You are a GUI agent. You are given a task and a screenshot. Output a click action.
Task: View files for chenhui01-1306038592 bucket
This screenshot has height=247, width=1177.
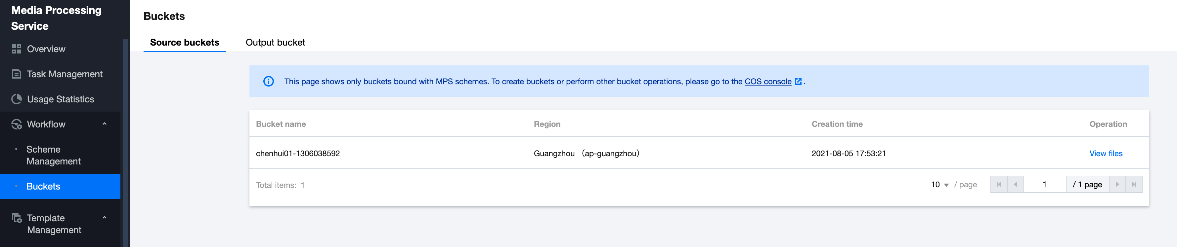point(1105,154)
